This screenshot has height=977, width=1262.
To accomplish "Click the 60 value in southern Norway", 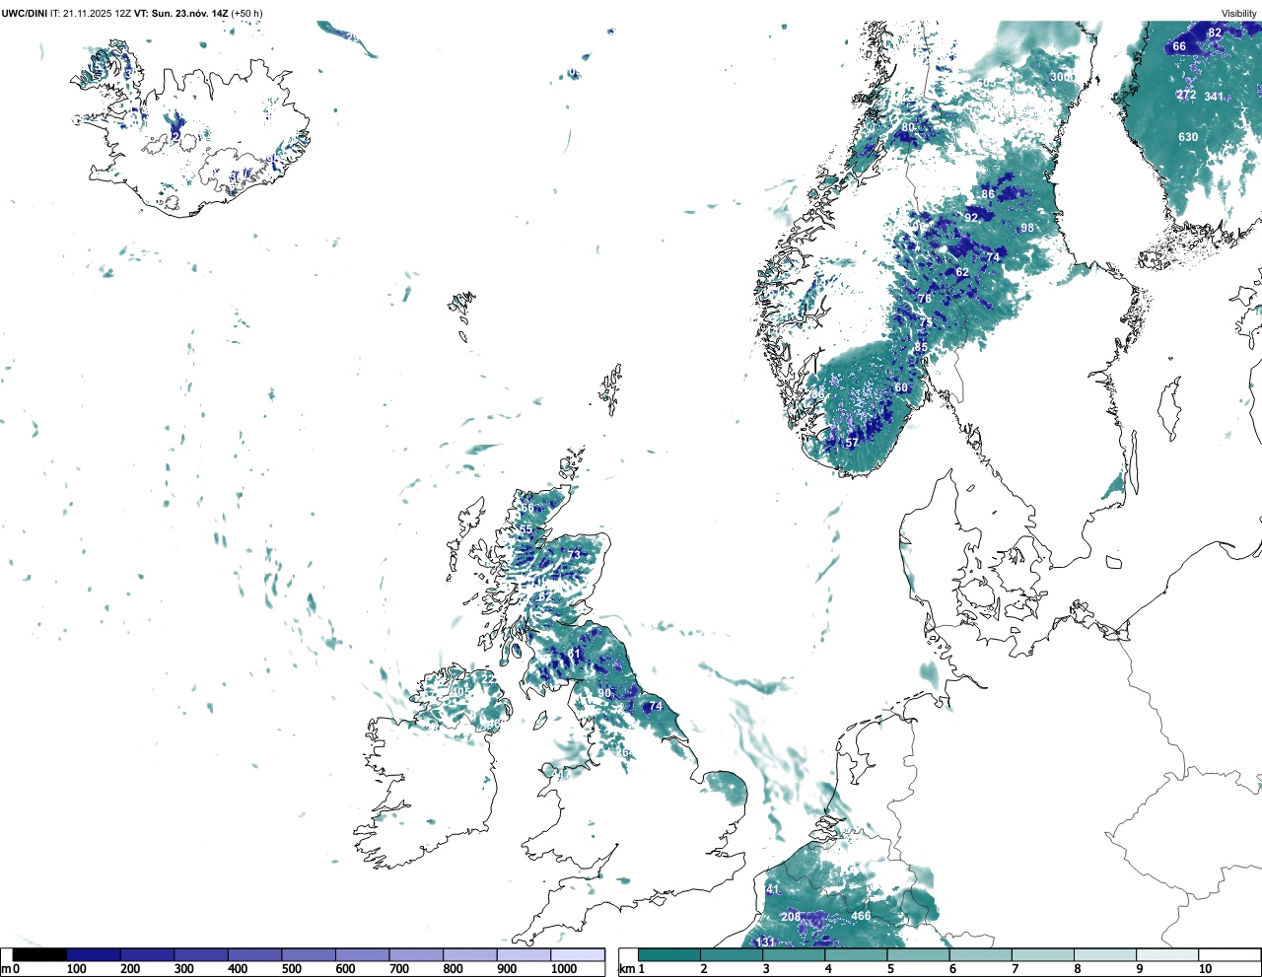I will point(901,388).
